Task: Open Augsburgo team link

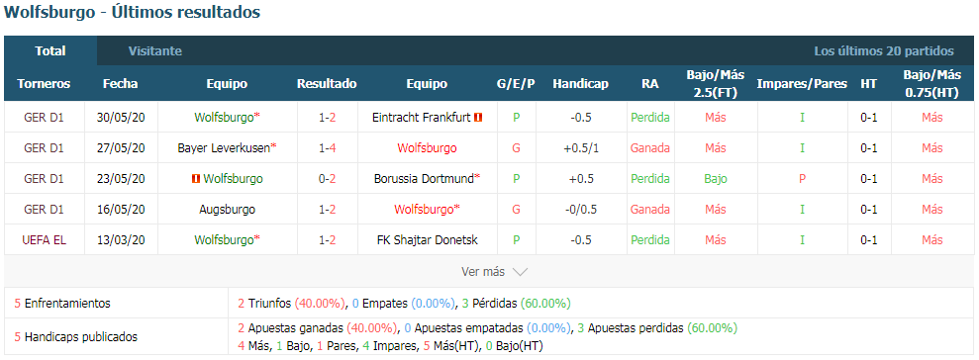Action: coord(227,209)
